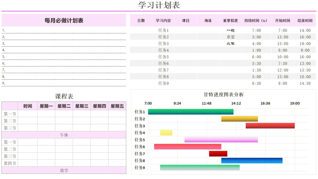
Task: Select the 重要 importance cell for 任务2
Action: click(231, 37)
